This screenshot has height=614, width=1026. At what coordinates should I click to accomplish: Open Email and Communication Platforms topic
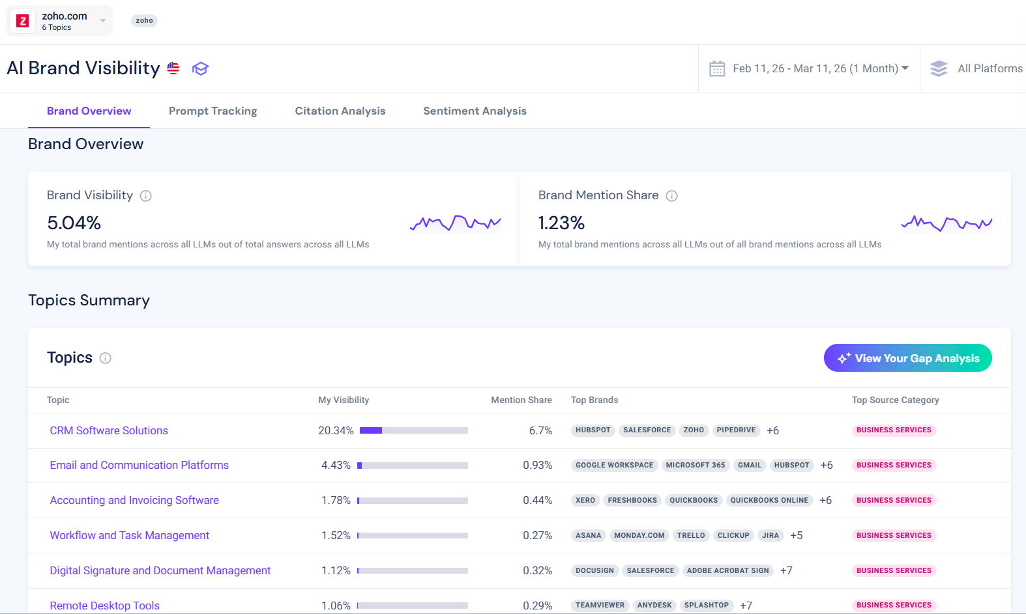[139, 465]
